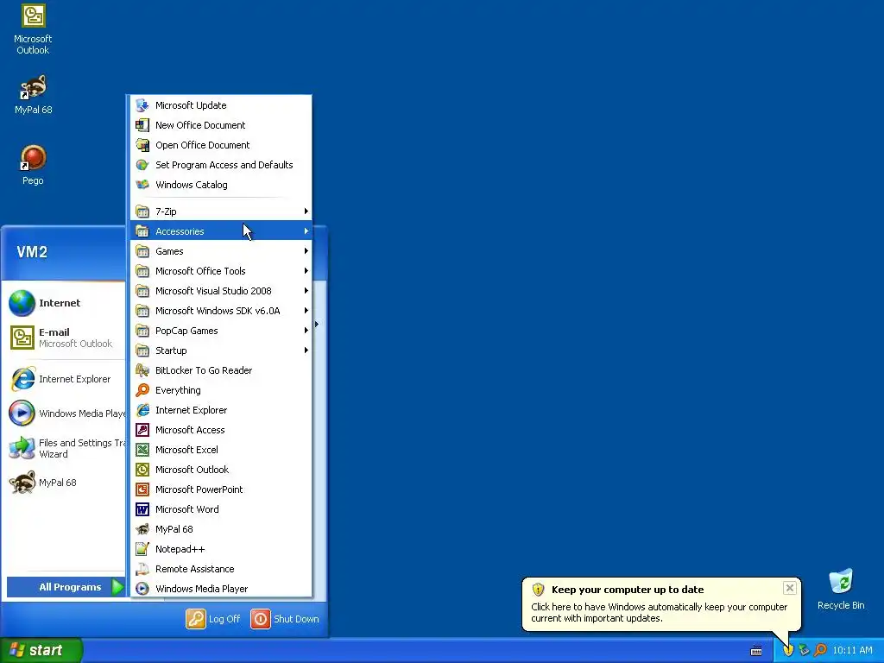The height and width of the screenshot is (663, 884).
Task: Open E-mail Microsoft Outlook pinned item
Action: [x=66, y=338]
